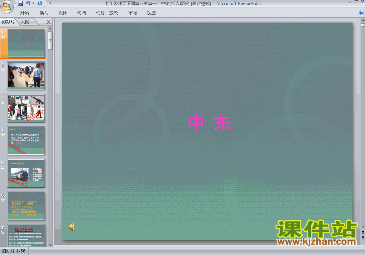Click the sound speaker icon on slide
This screenshot has height=255, width=365.
[x=72, y=227]
